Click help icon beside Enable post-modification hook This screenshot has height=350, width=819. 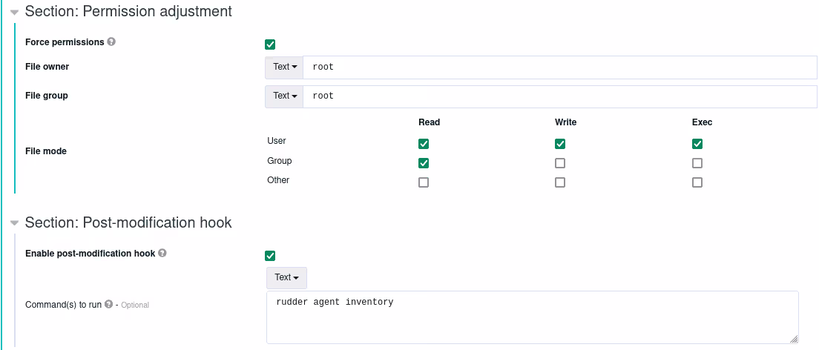[x=162, y=253]
